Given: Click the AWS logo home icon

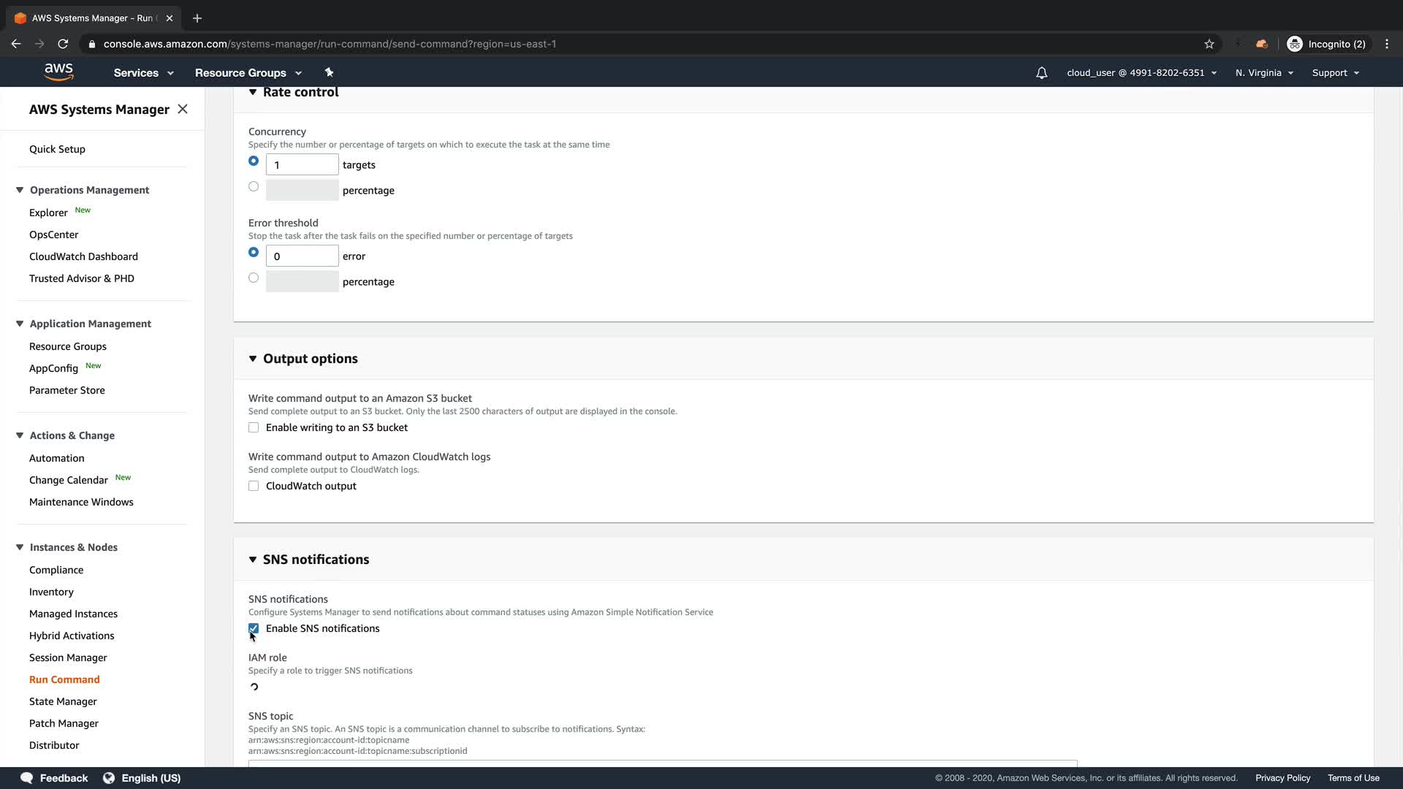Looking at the screenshot, I should (58, 72).
